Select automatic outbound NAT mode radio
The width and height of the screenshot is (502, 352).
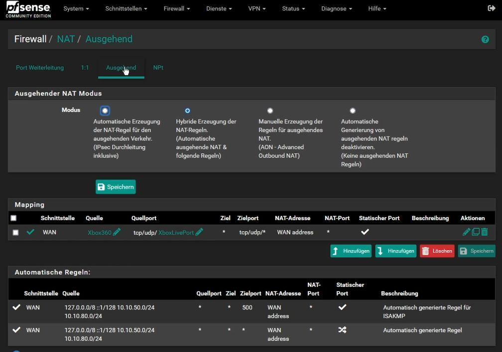coord(105,111)
